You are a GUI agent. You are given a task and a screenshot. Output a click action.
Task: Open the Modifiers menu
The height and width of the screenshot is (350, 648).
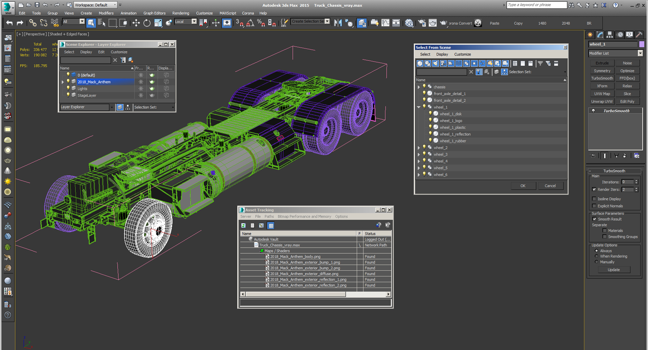pos(106,13)
